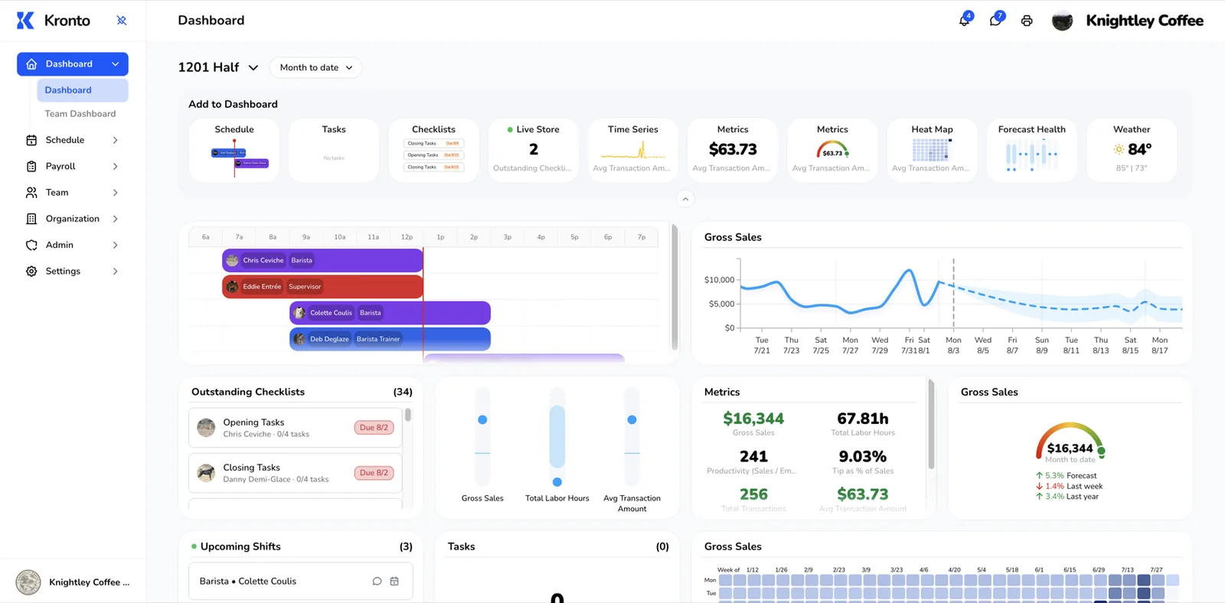Open the Month to date dropdown
Viewport: 1225px width, 603px height.
click(x=316, y=67)
